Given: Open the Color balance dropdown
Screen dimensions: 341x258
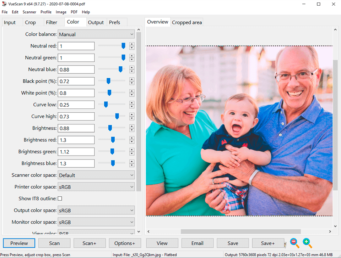Looking at the screenshot, I should click(x=96, y=34).
